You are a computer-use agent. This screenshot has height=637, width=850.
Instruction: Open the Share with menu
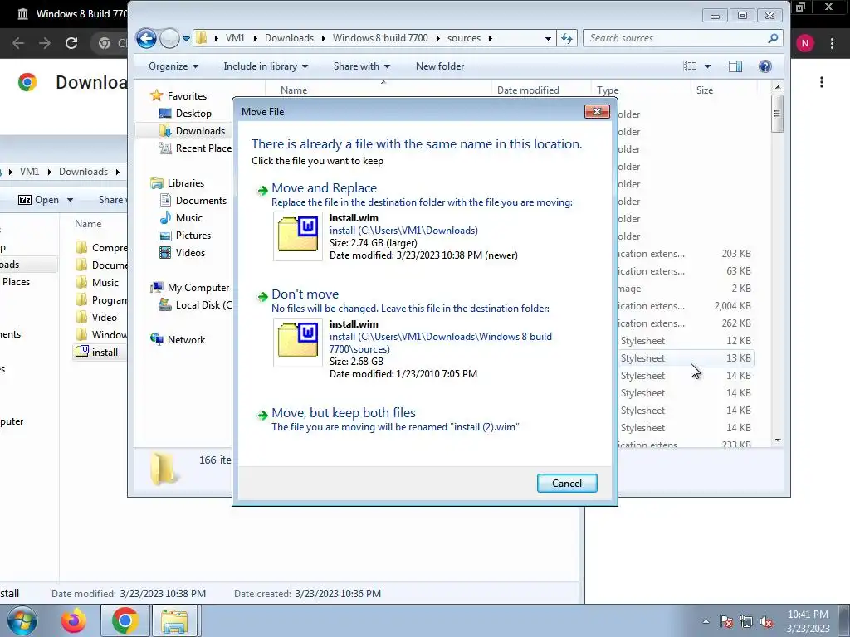tap(362, 66)
